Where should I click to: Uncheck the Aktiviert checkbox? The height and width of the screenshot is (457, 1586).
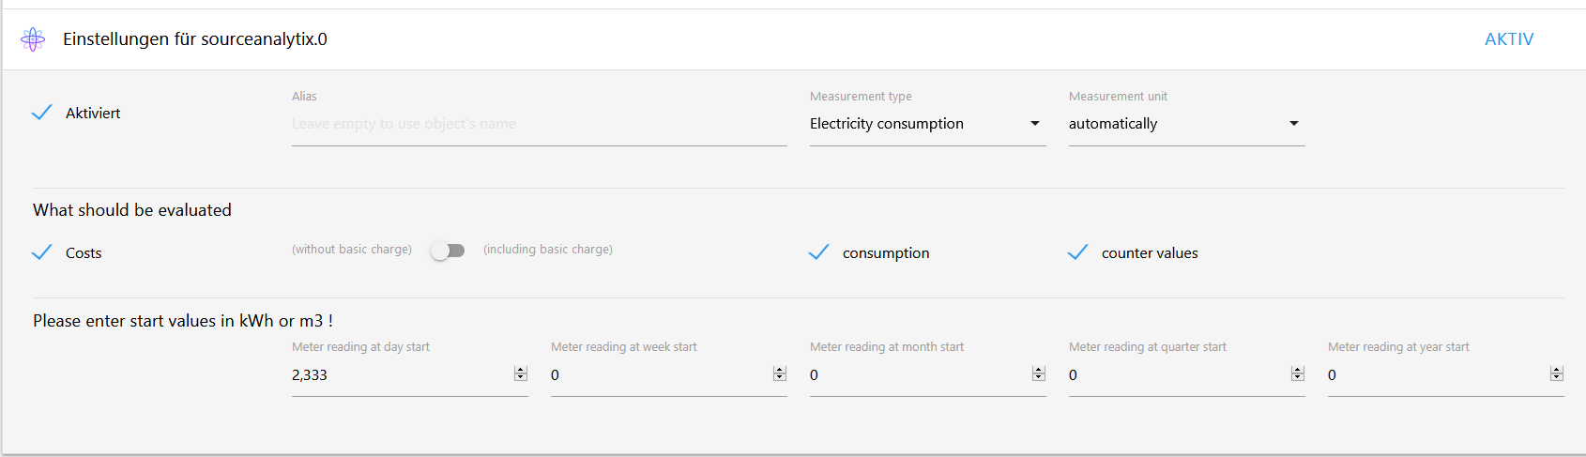(42, 113)
